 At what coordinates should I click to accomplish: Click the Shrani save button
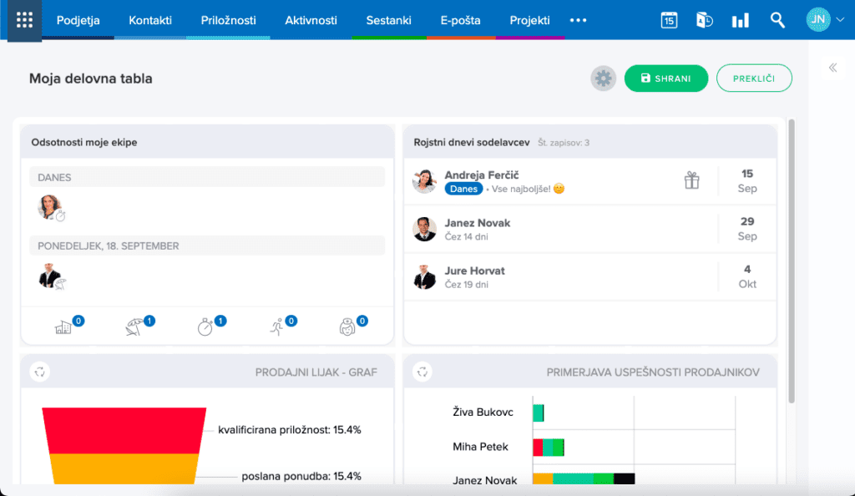(665, 78)
